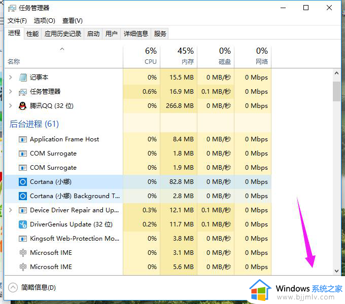Open the 查看(V) menu
This screenshot has width=345, height=304.
[72, 21]
